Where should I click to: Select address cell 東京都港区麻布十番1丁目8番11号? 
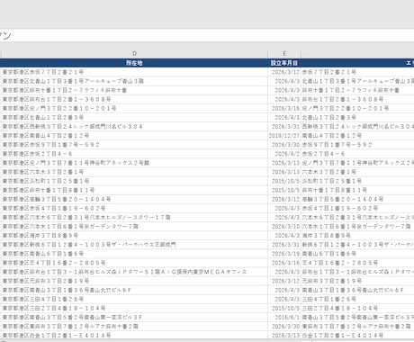click(134, 190)
